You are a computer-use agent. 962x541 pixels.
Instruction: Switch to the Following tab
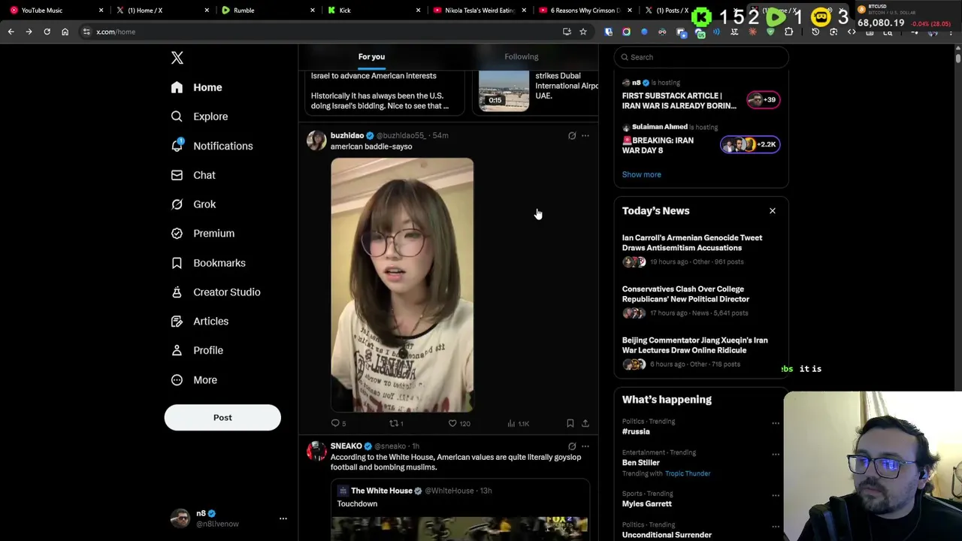tap(521, 56)
